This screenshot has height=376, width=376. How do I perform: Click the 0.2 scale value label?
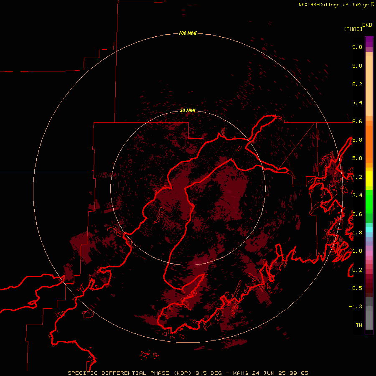(357, 270)
